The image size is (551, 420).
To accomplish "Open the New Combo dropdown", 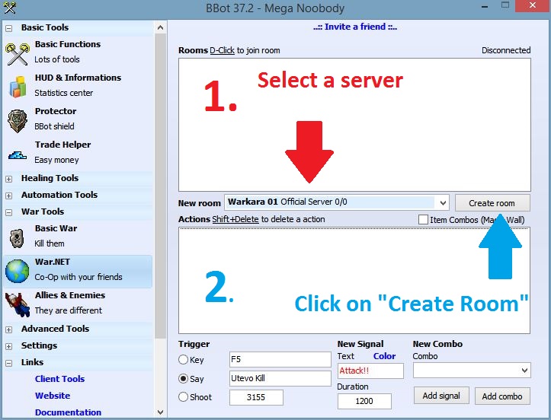I will [523, 371].
